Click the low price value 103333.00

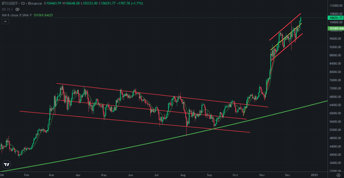[91, 3]
